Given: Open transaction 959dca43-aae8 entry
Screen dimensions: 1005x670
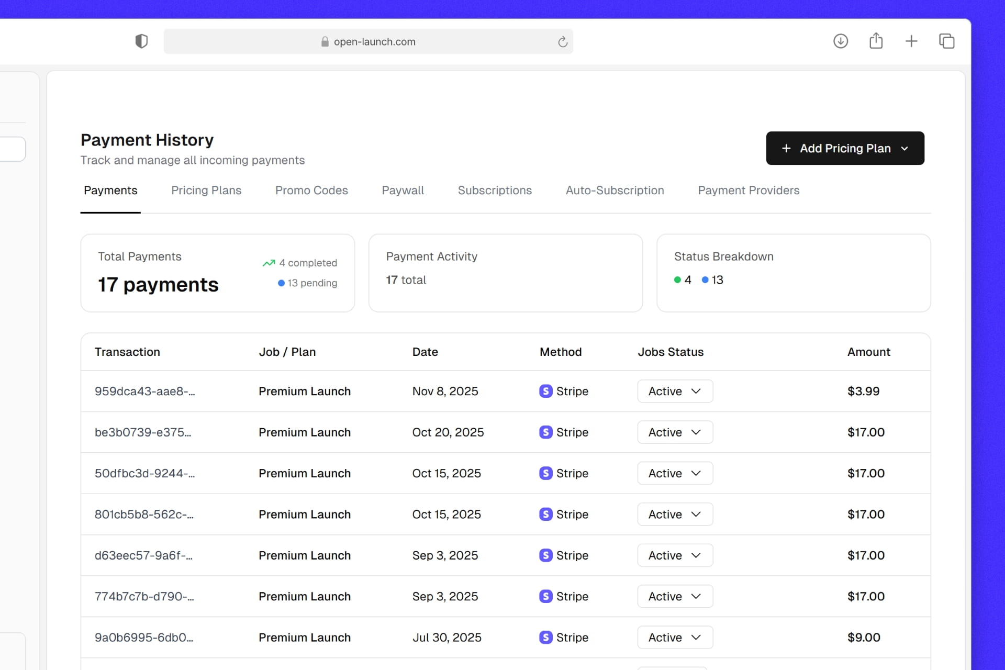Looking at the screenshot, I should (144, 391).
